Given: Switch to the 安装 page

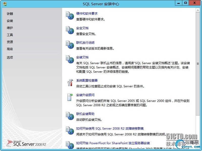Looking at the screenshot, I should (10, 21).
